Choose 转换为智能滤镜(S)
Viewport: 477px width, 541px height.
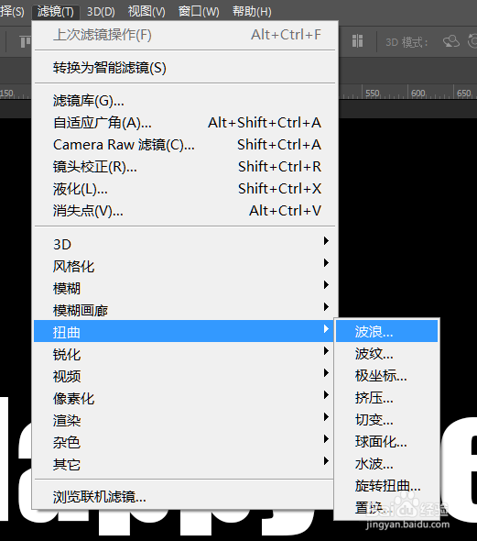coord(185,68)
